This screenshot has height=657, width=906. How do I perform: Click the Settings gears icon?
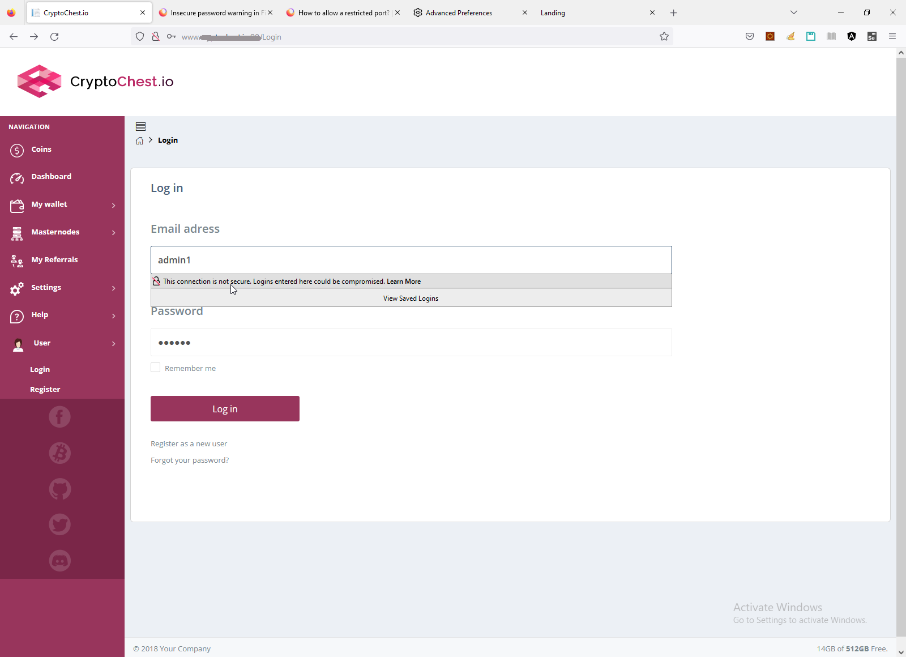[17, 288]
